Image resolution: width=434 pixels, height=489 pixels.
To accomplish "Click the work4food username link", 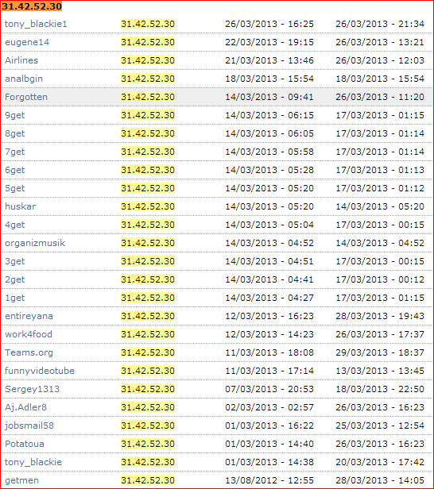I will pos(29,334).
